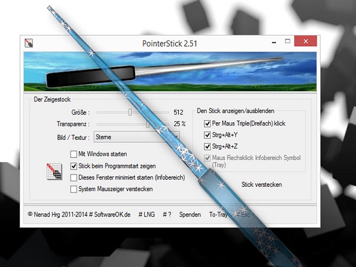Viewport: 356px width, 267px height.
Task: Click the Transparenz slider handle
Action: 148,124
